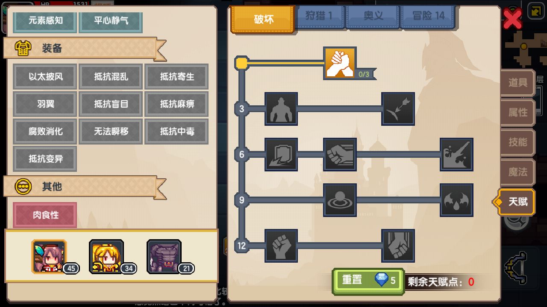This screenshot has width=547, height=307.
Task: Click the 肉食性 trait tag
Action: [x=45, y=215]
